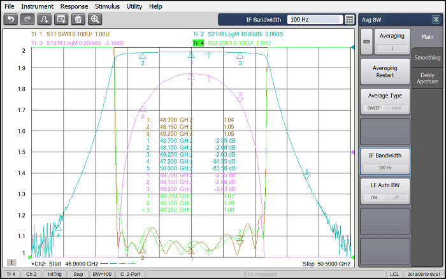Click the Averaging value field showing 1
Viewport: 446px width, 279px height.
point(392,48)
